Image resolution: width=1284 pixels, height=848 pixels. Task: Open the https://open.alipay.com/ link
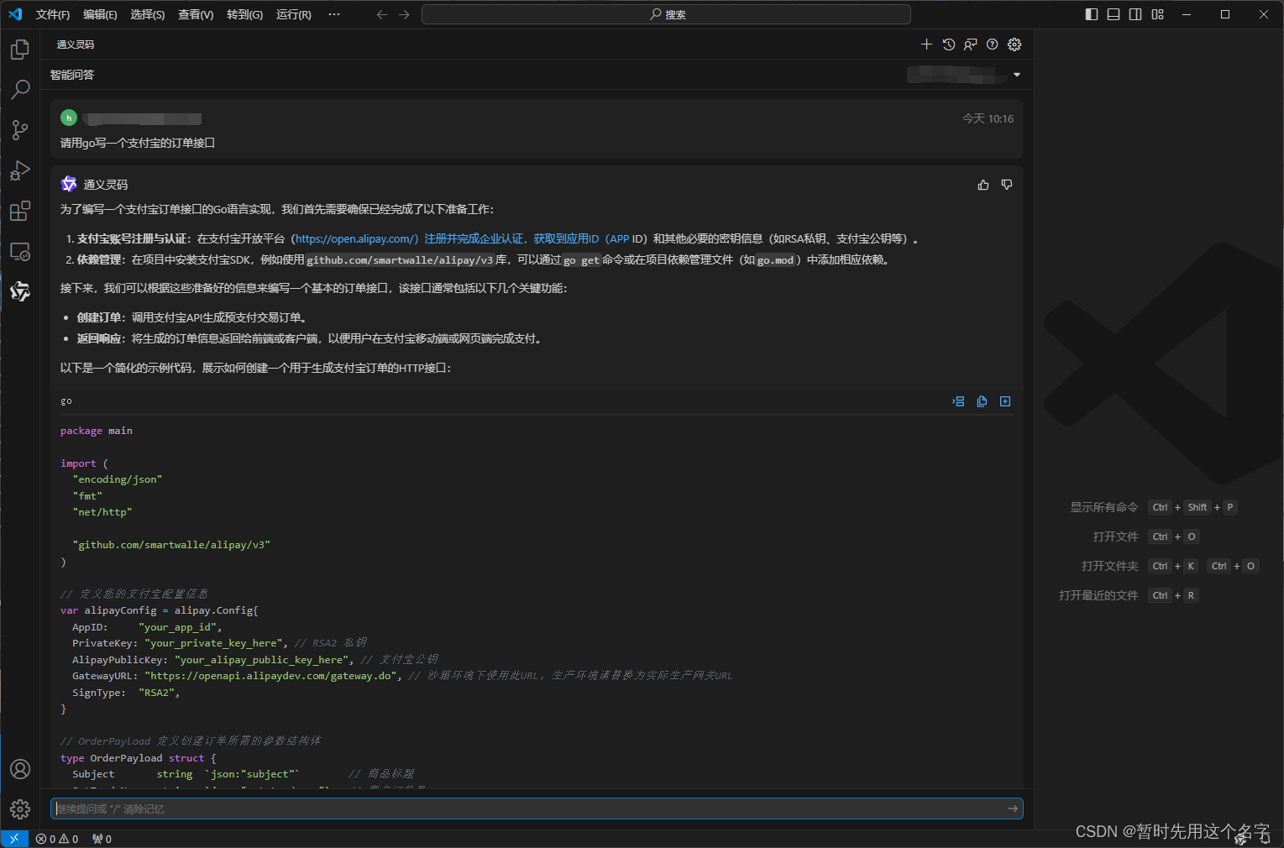tap(357, 238)
